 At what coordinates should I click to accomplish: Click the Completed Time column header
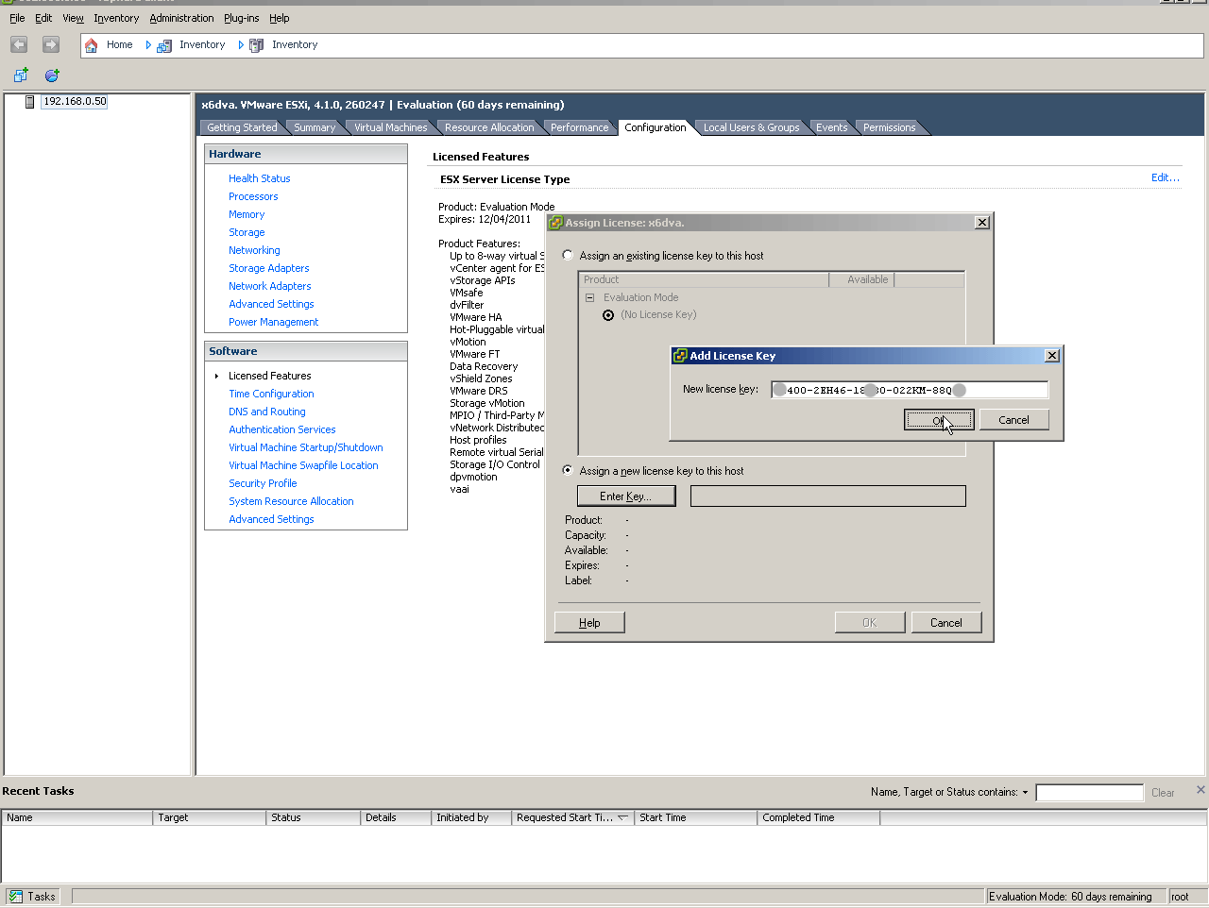pos(819,817)
